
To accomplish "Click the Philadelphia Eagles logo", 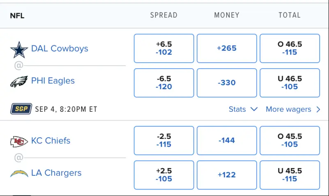I will pos(19,82).
